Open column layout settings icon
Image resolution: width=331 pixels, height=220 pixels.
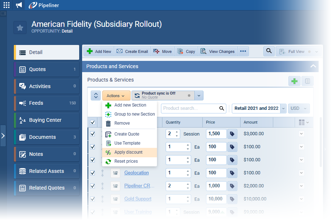pyautogui.click(x=303, y=123)
